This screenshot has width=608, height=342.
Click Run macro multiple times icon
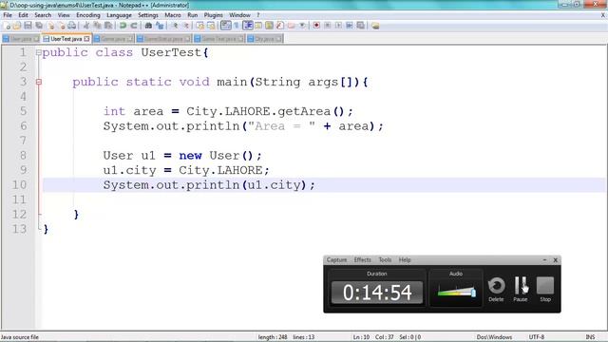click(x=350, y=26)
